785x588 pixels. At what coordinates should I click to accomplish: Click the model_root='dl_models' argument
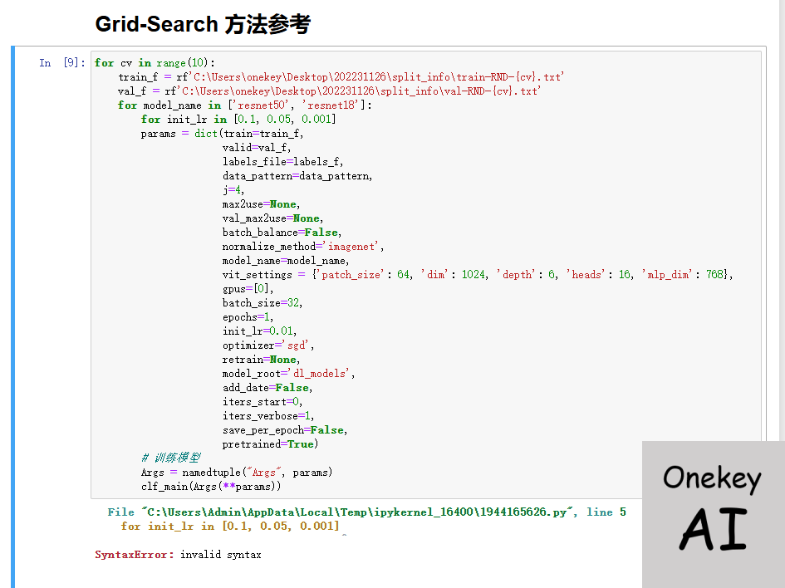coord(288,374)
